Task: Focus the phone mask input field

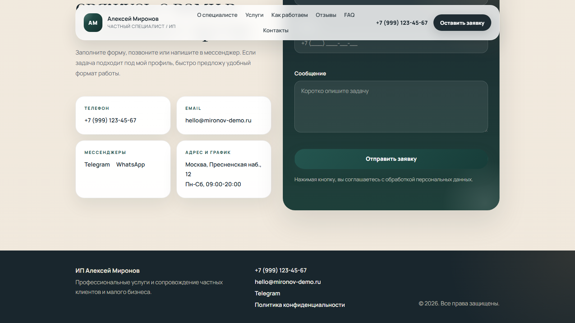Action: (391, 43)
